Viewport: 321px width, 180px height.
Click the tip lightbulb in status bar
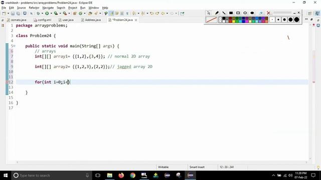(x=318, y=167)
